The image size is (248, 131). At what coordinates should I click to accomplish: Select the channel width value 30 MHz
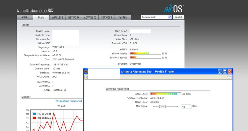pyautogui.click(x=56, y=68)
